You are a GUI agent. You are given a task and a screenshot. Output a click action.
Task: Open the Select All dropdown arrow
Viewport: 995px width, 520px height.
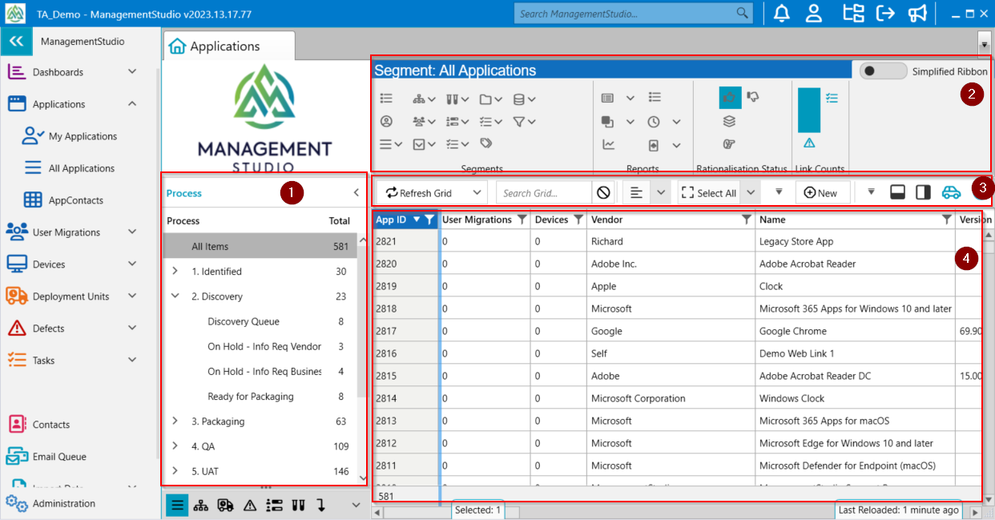tap(750, 192)
